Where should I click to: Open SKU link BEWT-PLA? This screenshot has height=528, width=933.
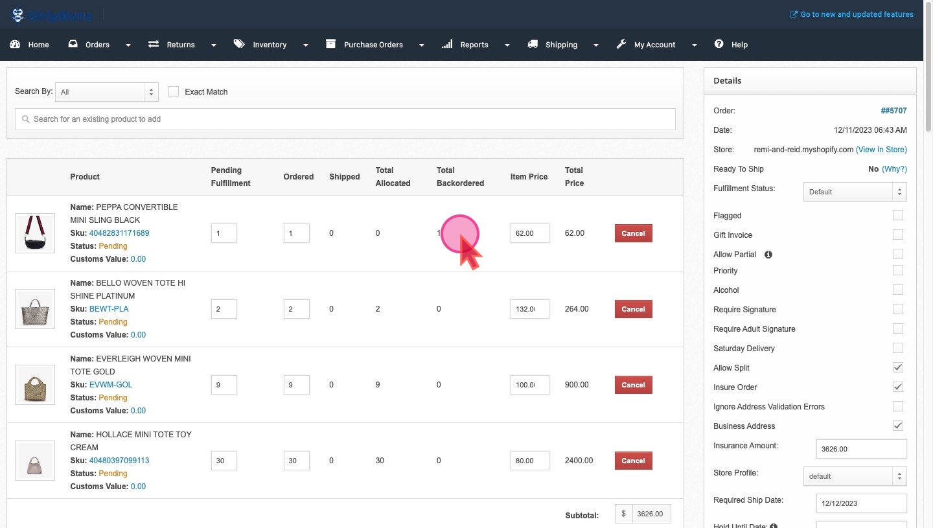[109, 309]
